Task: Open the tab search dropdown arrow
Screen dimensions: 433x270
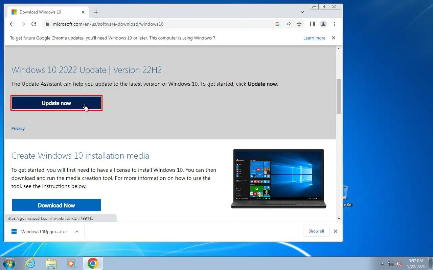Action: pos(302,12)
